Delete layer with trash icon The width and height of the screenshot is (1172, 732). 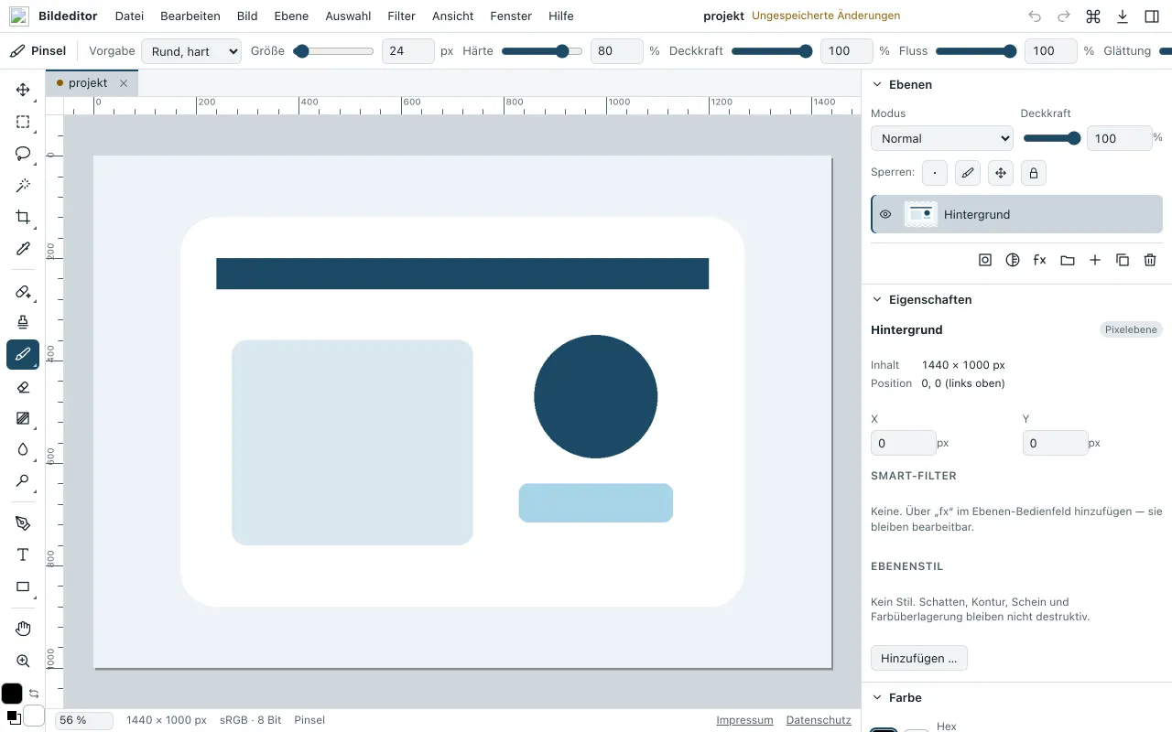1150,260
